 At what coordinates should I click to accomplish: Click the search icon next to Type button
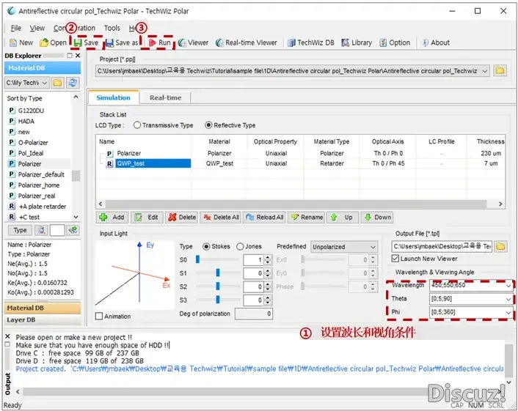pyautogui.click(x=42, y=230)
